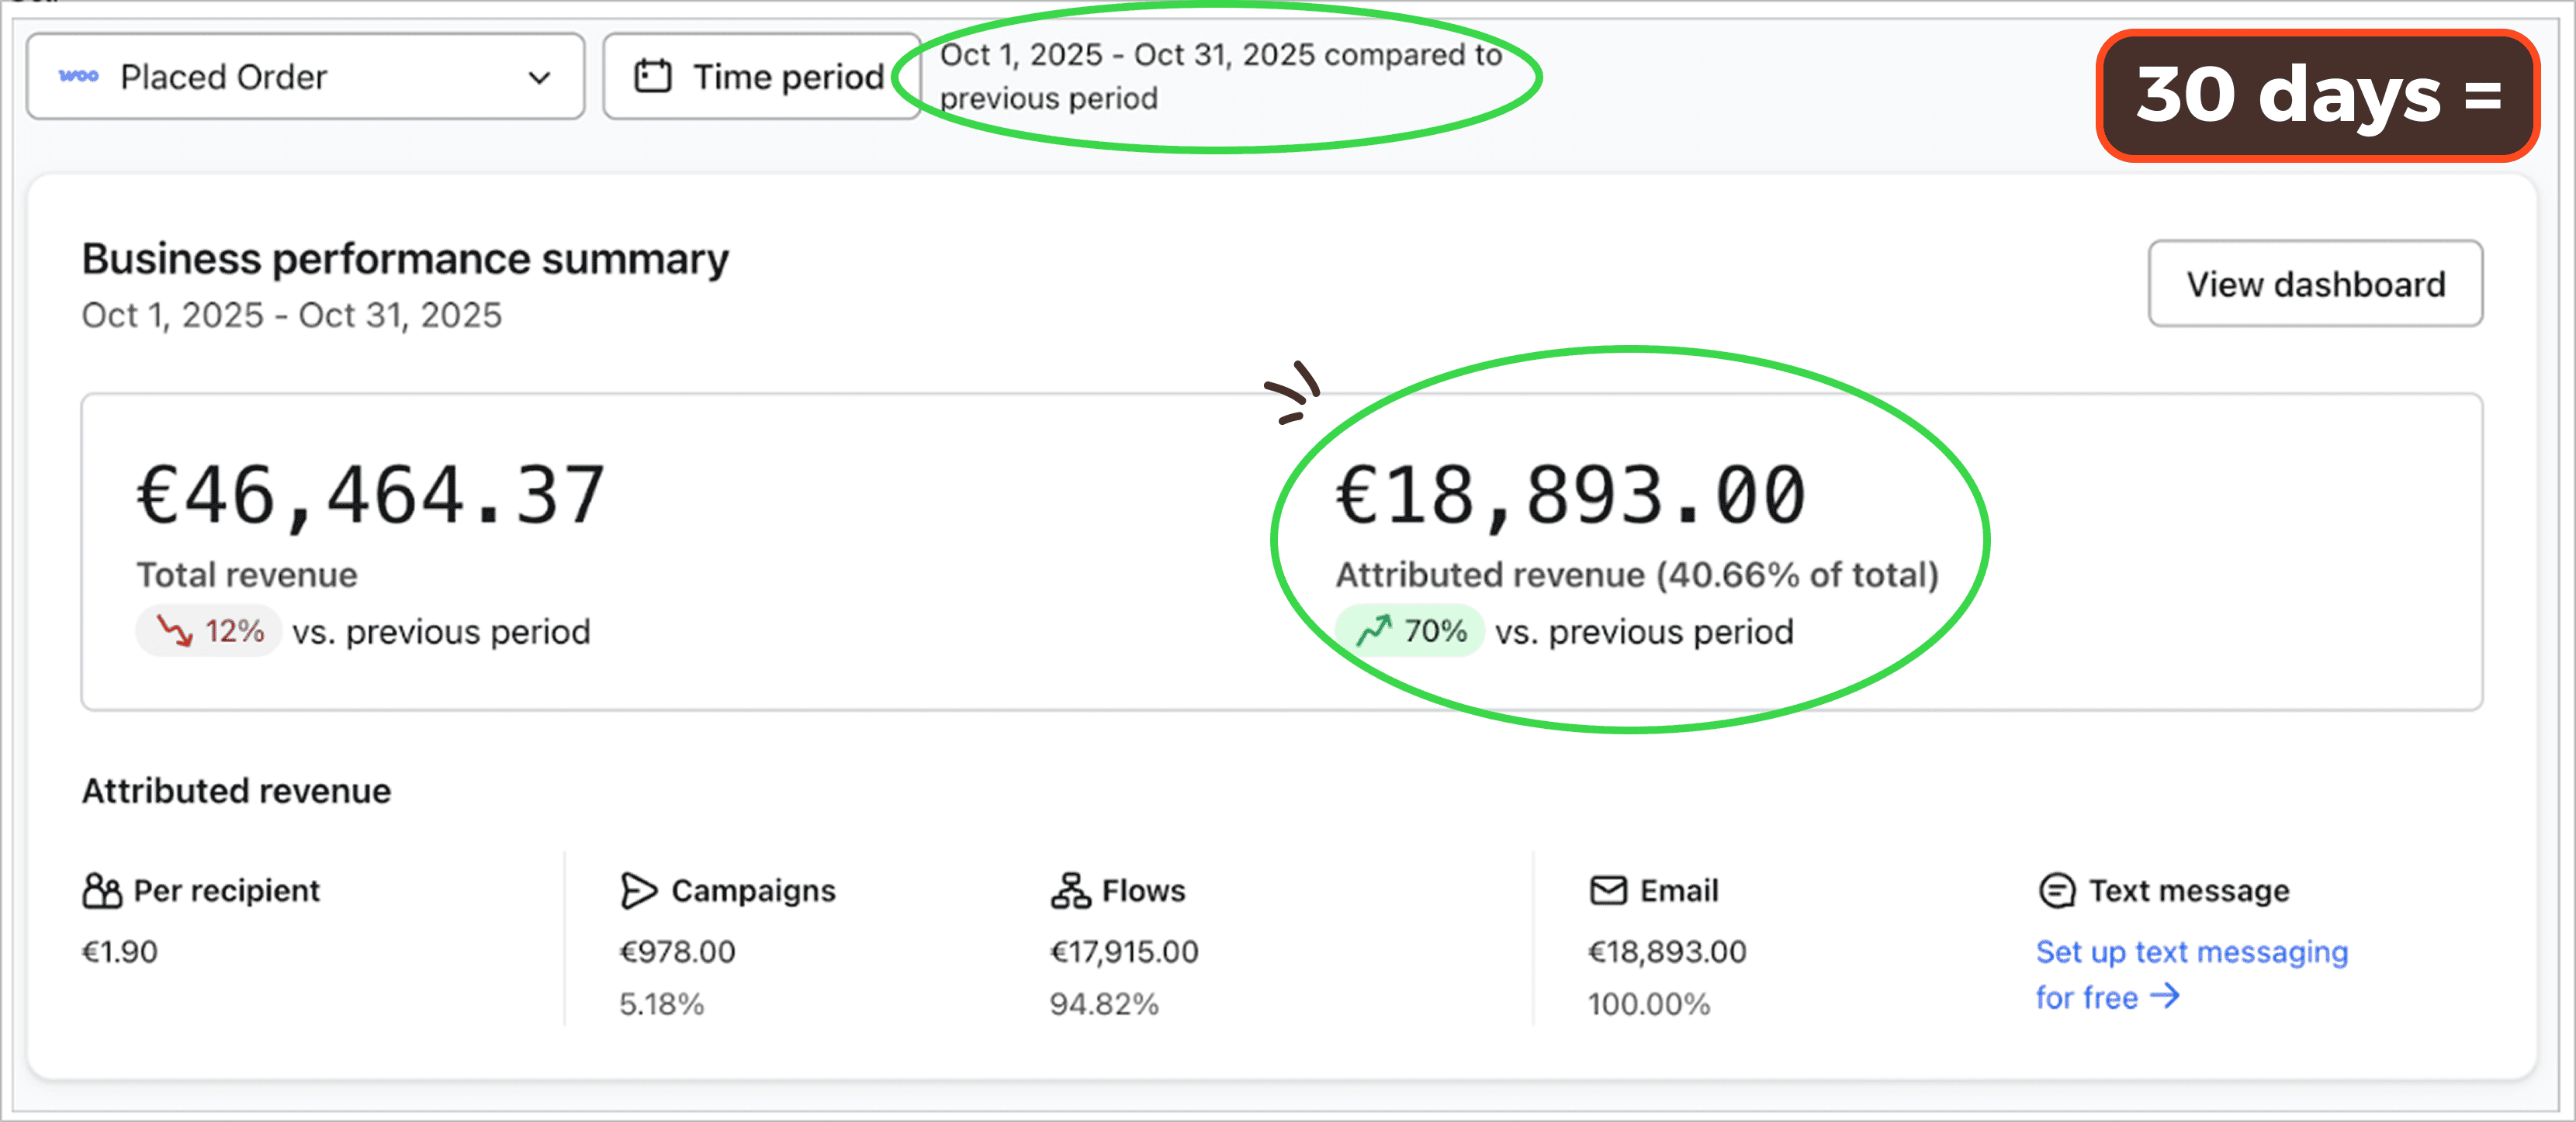Open Set up text messaging link

click(2191, 951)
